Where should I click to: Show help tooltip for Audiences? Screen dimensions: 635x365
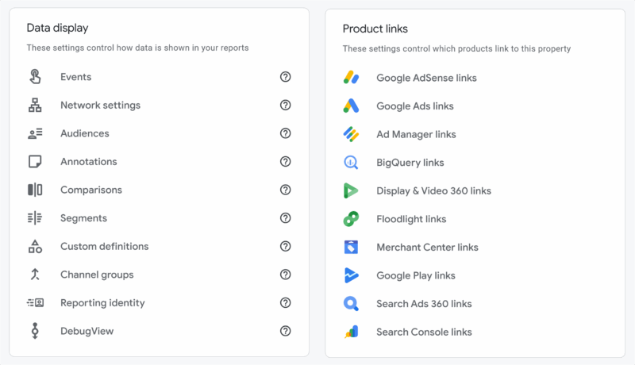point(286,133)
